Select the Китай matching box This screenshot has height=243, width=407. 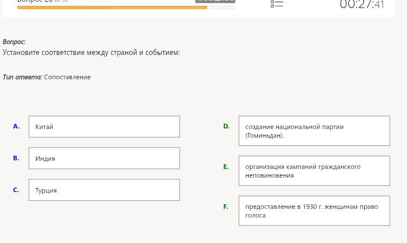(x=104, y=127)
